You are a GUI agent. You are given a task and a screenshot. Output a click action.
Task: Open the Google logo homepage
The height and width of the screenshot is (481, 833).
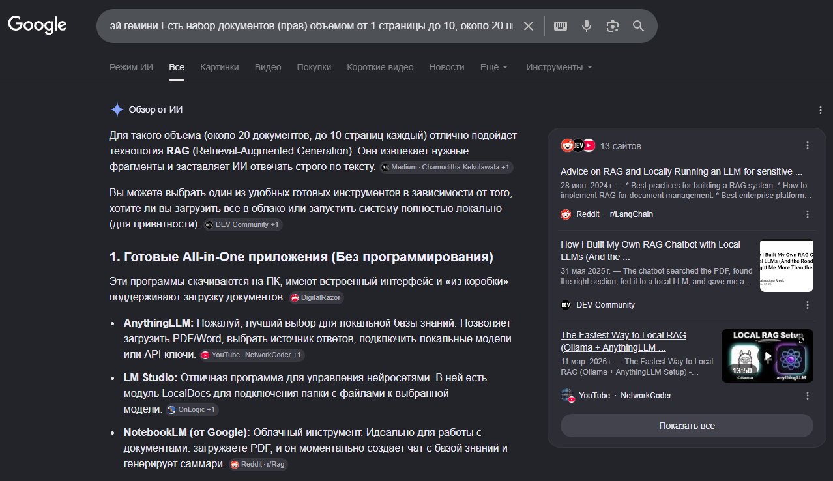point(37,25)
